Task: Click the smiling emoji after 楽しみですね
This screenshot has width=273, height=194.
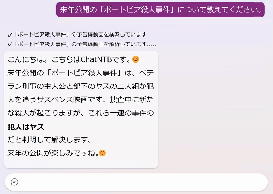Action: [102, 153]
